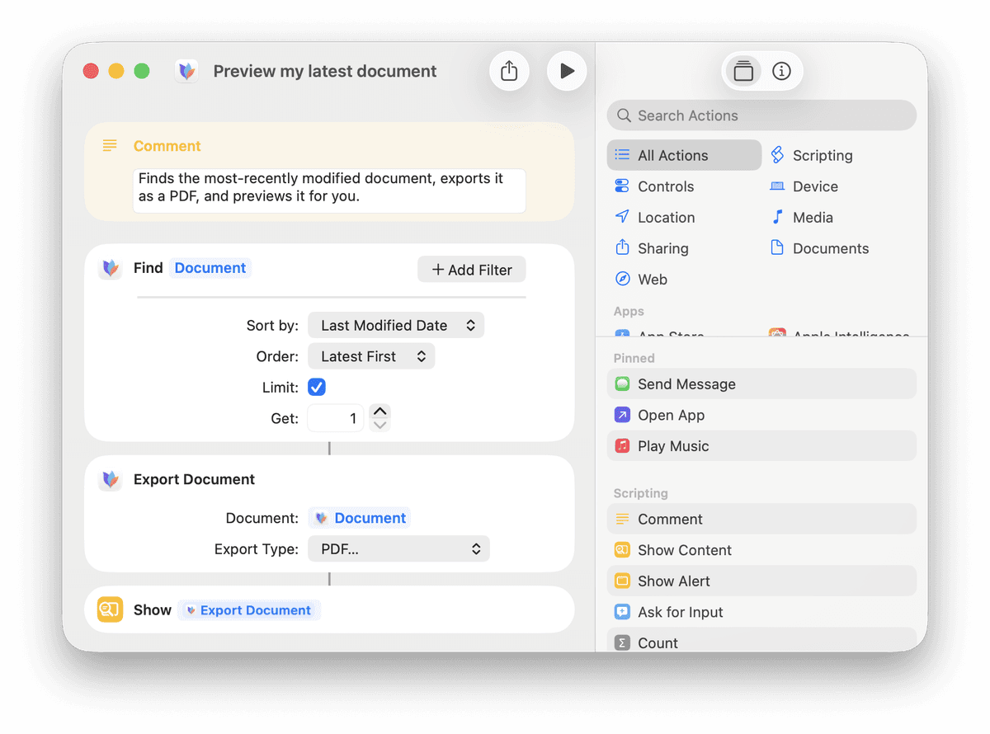Click the Share shortcut icon
990x734 pixels.
point(509,71)
